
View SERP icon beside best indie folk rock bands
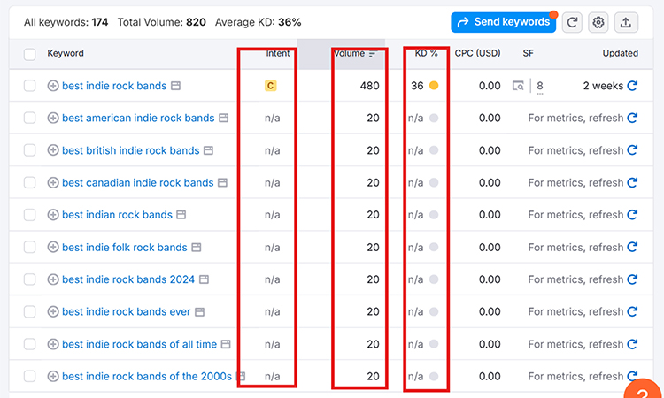point(196,247)
